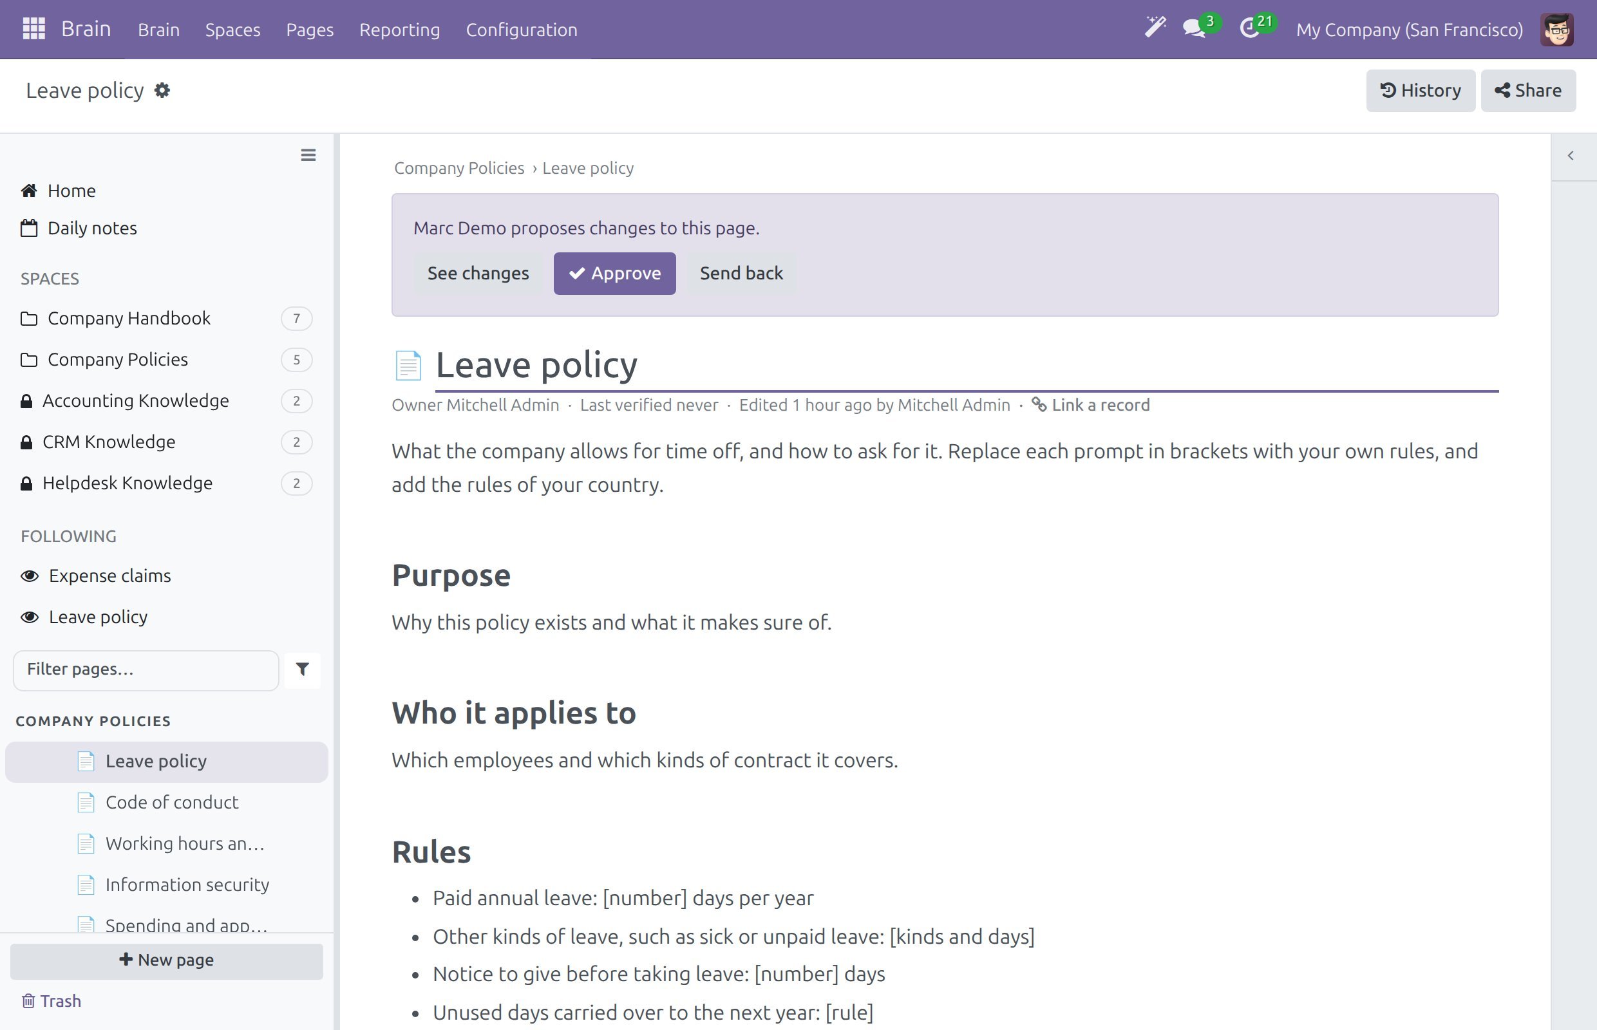Click the New page button
This screenshot has height=1030, width=1597.
(x=167, y=960)
